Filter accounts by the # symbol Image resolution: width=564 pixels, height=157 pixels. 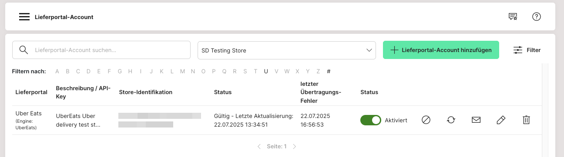(329, 71)
